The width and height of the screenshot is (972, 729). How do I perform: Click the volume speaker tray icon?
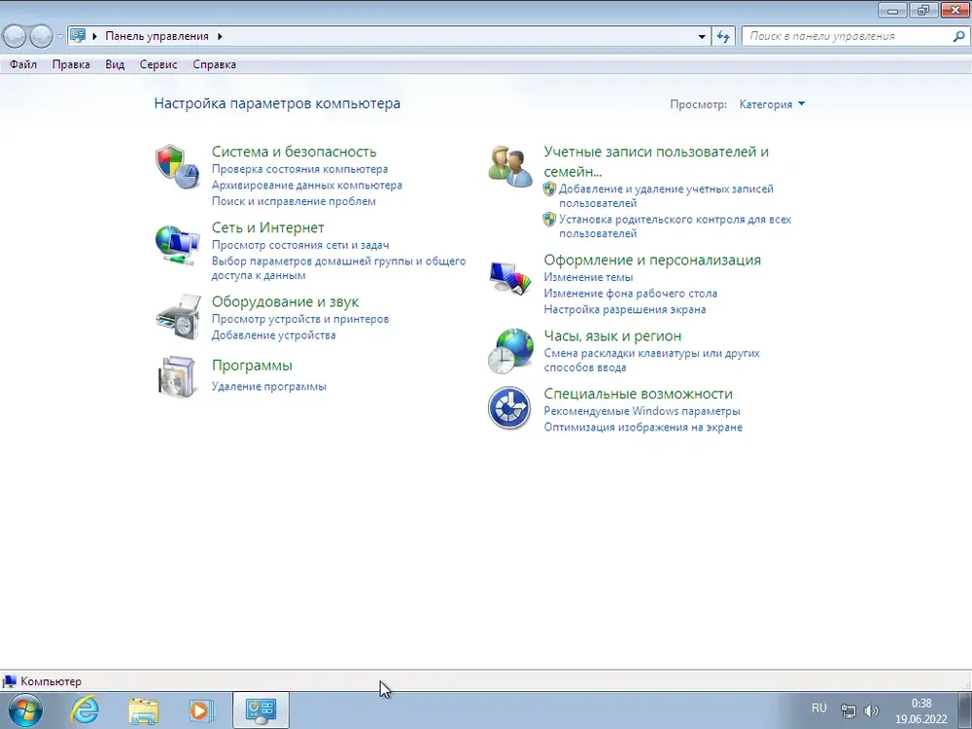pos(871,711)
